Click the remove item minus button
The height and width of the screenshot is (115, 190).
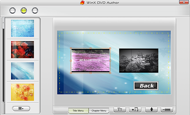point(167,109)
